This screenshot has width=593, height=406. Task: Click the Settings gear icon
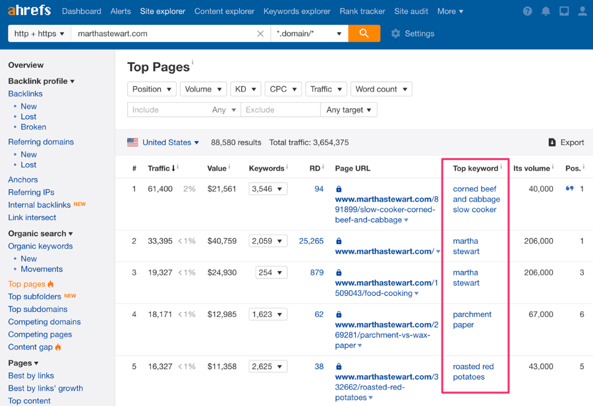click(395, 34)
